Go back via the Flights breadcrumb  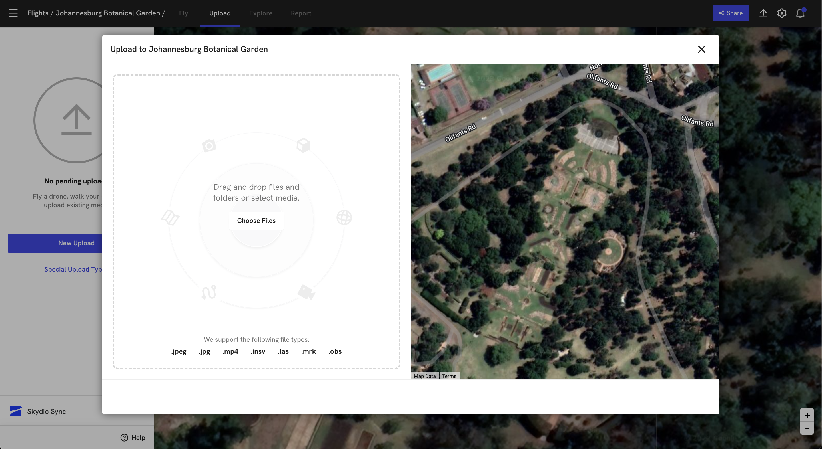[37, 13]
